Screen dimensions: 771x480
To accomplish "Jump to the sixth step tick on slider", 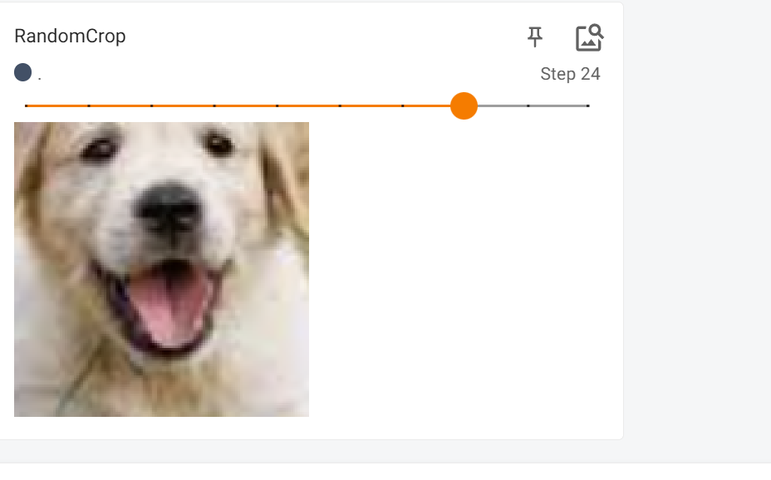I will (340, 105).
